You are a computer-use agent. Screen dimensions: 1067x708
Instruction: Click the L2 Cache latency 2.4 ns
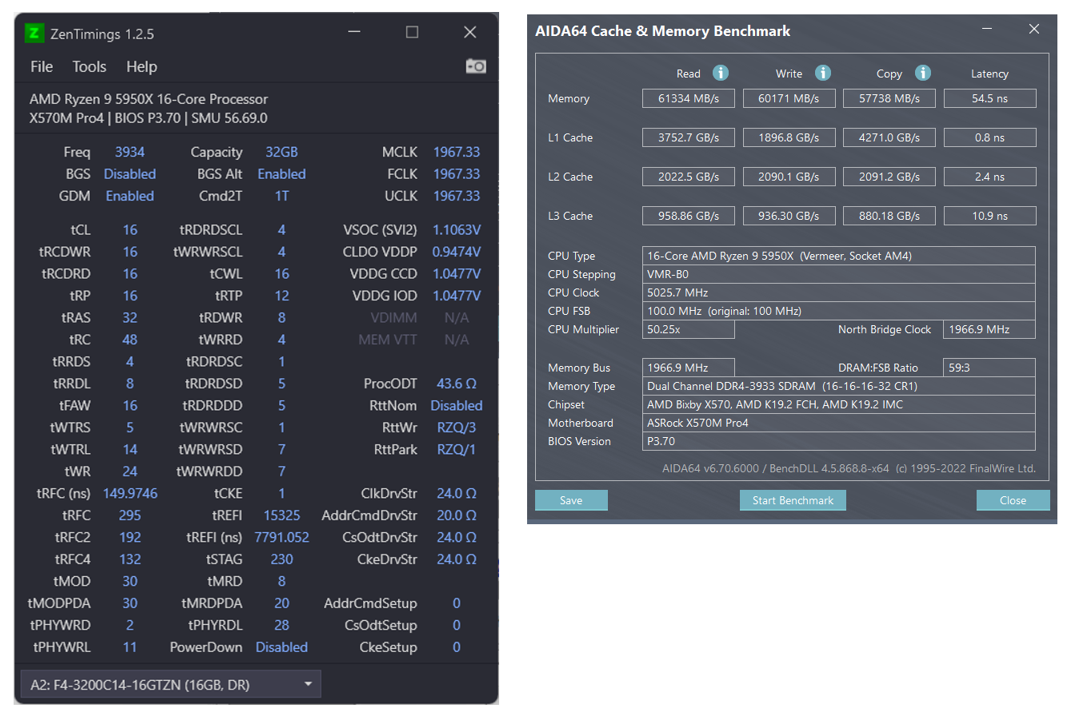pyautogui.click(x=990, y=177)
